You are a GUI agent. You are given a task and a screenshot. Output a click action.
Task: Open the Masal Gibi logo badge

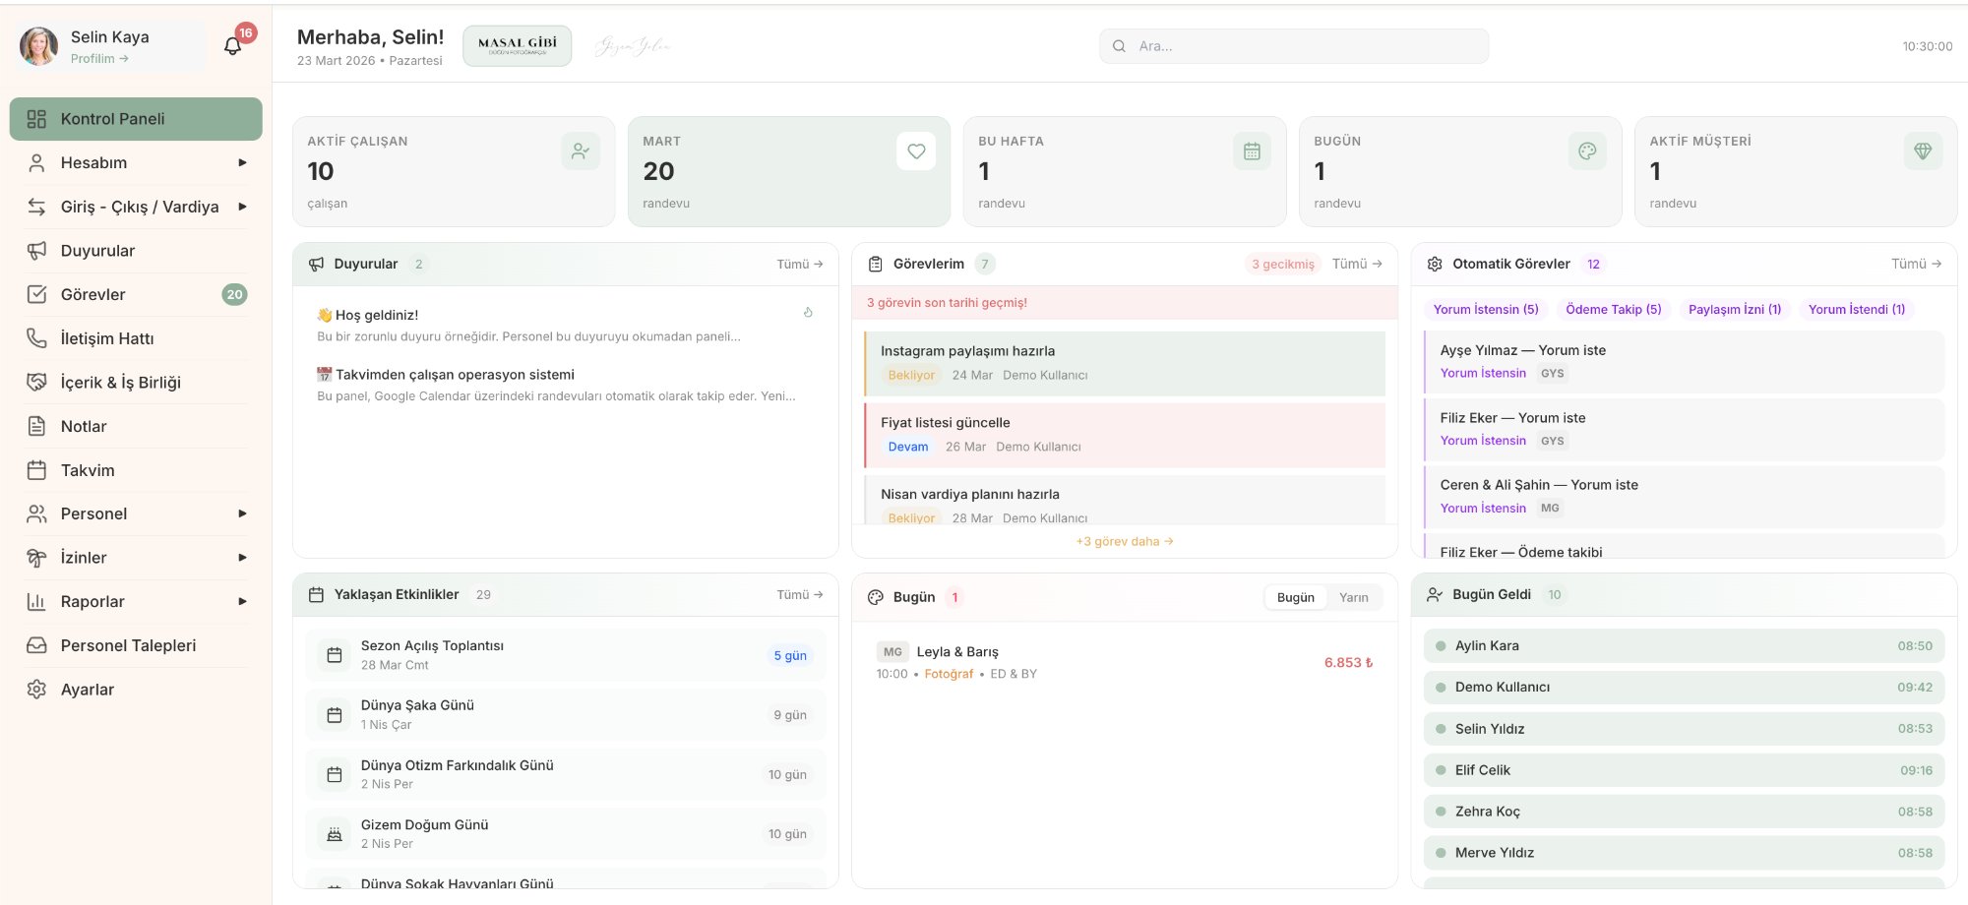tap(517, 45)
